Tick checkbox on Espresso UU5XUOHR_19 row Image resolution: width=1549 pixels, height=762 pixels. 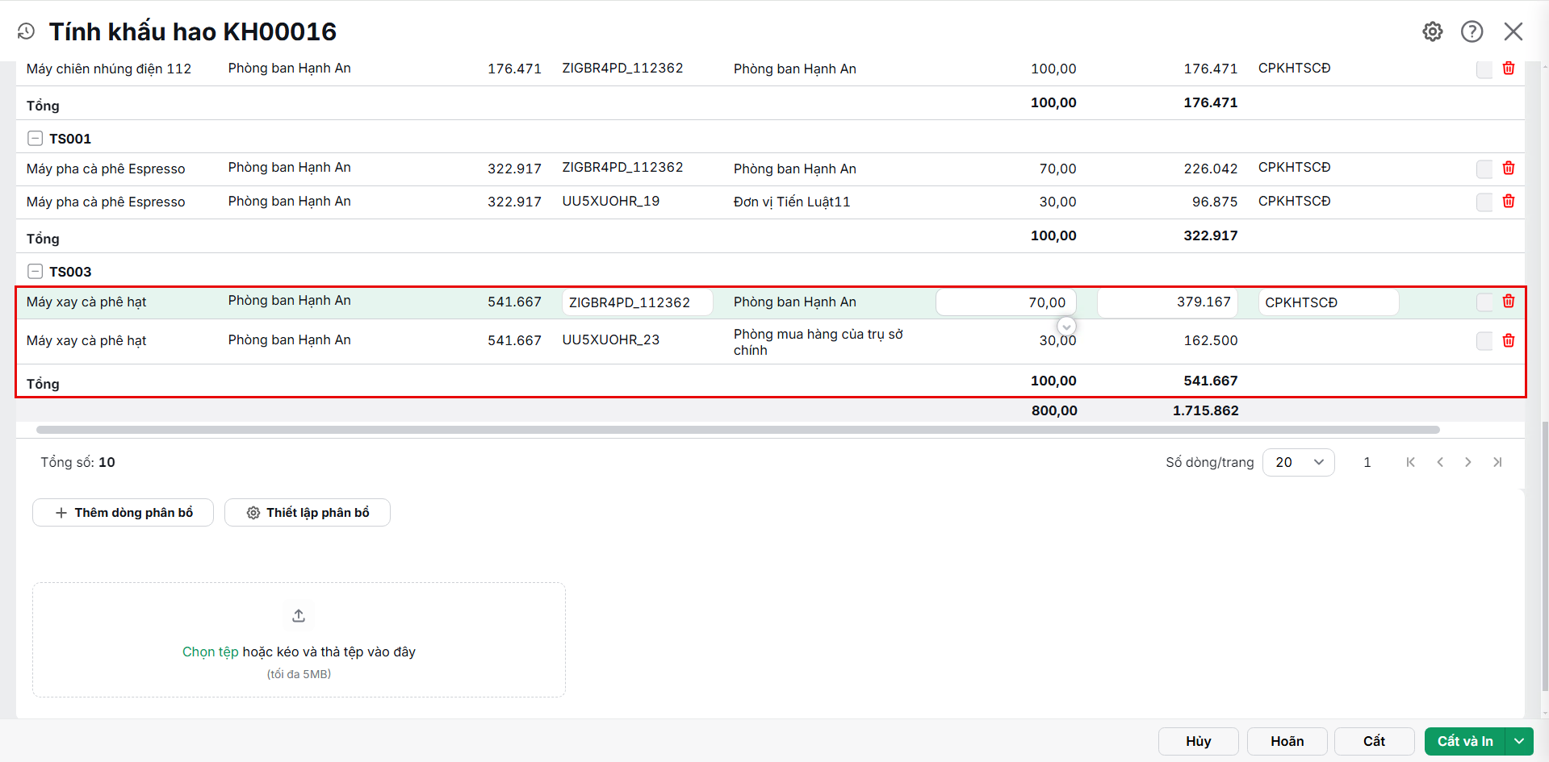pyautogui.click(x=1484, y=202)
